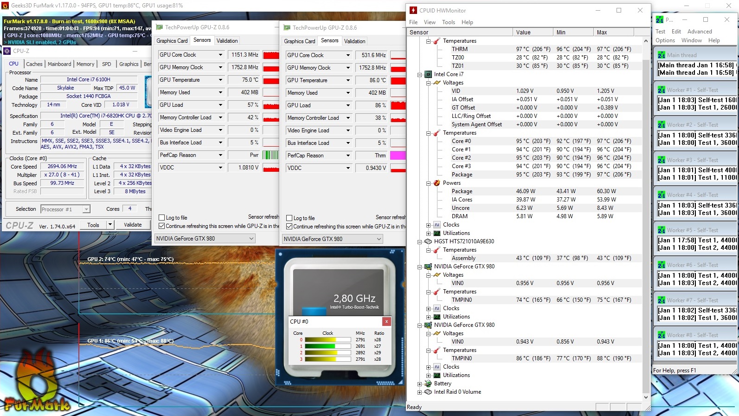Open Prime95 Options menu

point(665,40)
